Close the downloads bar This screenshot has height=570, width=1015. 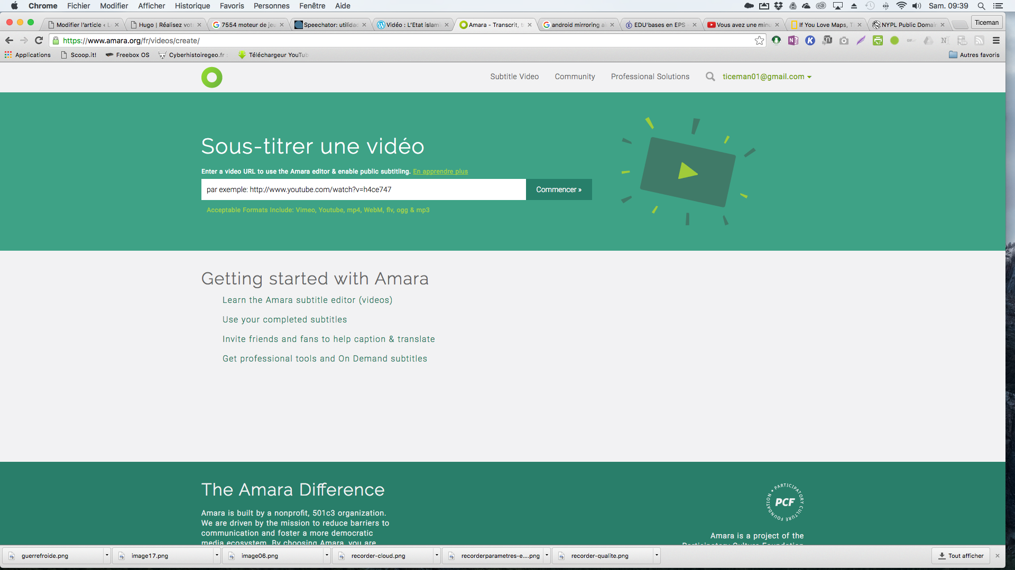click(x=998, y=556)
